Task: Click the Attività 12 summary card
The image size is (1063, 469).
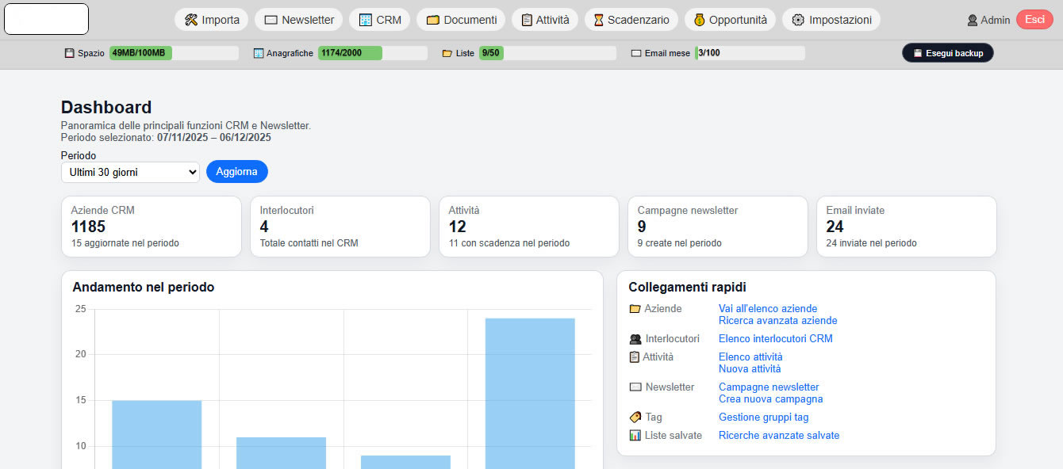Action: 529,227
